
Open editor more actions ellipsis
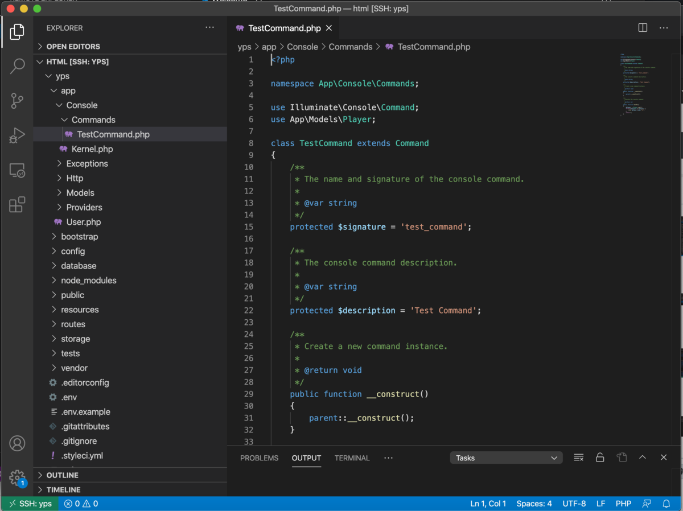point(664,27)
